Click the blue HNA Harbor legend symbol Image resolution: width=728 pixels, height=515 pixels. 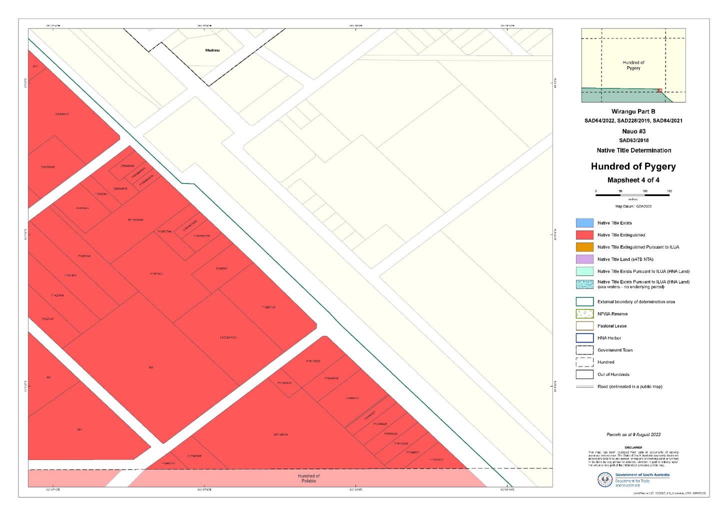coord(584,338)
